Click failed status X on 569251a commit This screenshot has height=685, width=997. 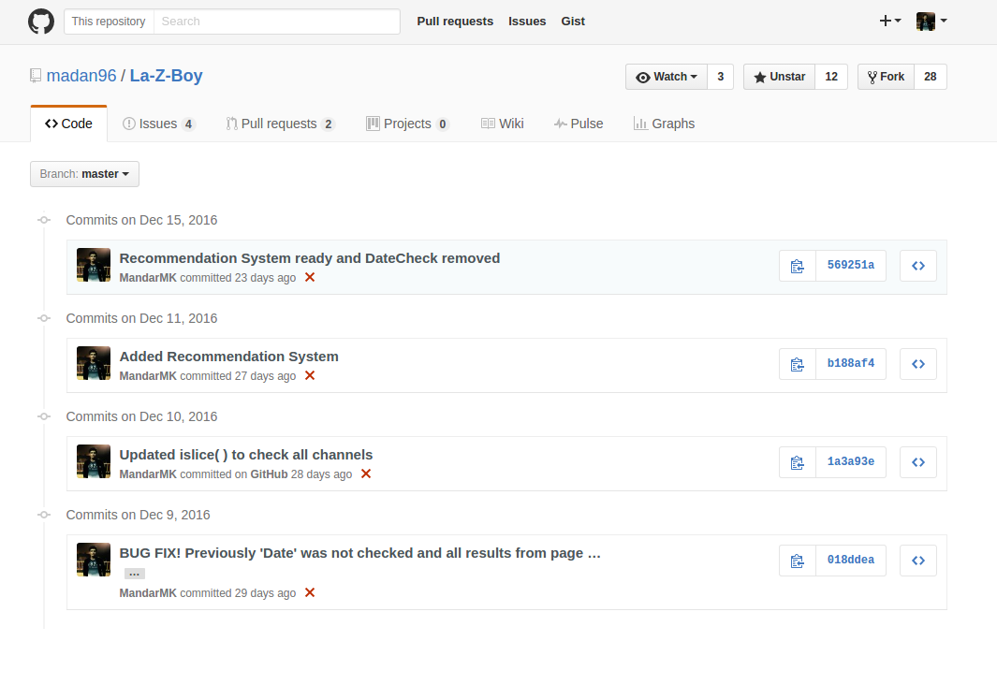pos(310,278)
